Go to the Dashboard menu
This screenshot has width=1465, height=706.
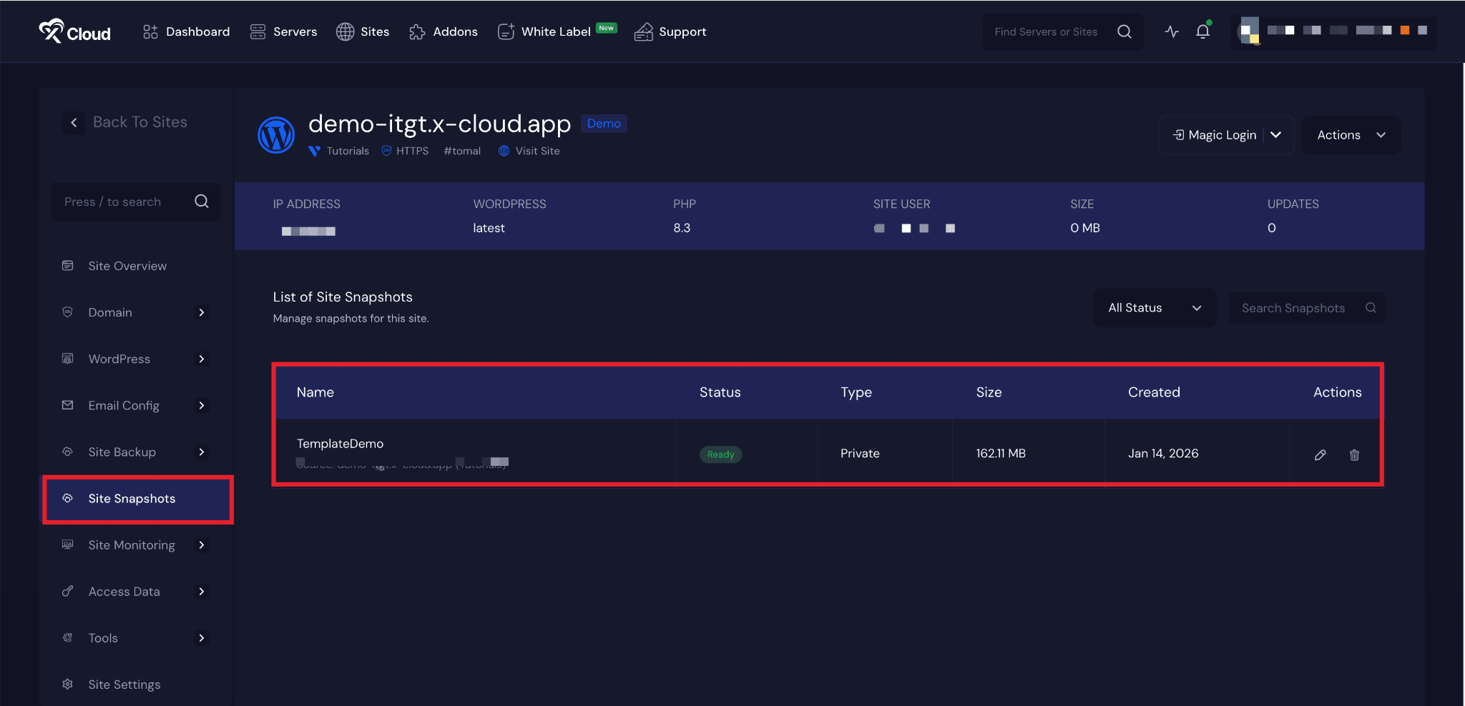point(186,31)
